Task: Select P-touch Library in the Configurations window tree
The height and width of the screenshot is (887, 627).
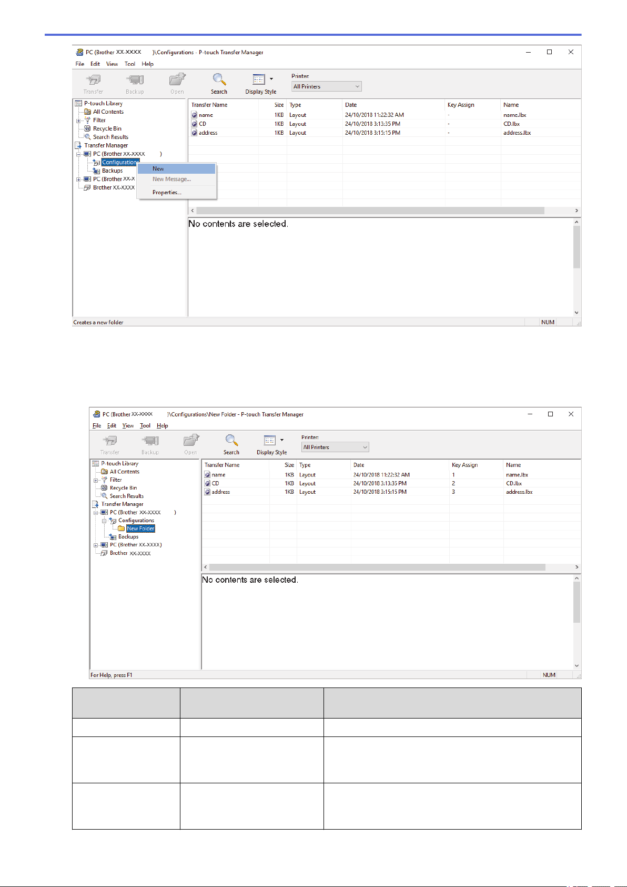Action: [x=103, y=103]
